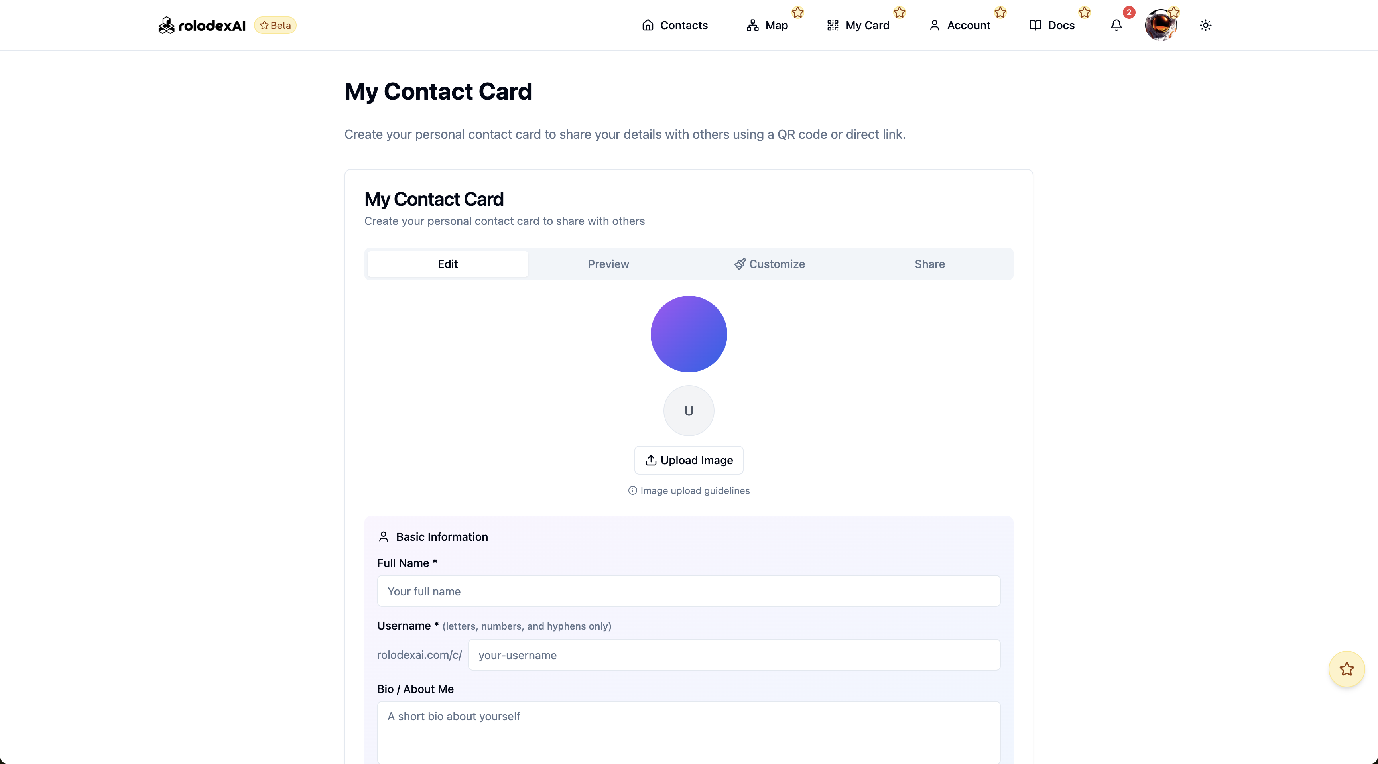
Task: Click the astronaut profile avatar
Action: 1162,25
